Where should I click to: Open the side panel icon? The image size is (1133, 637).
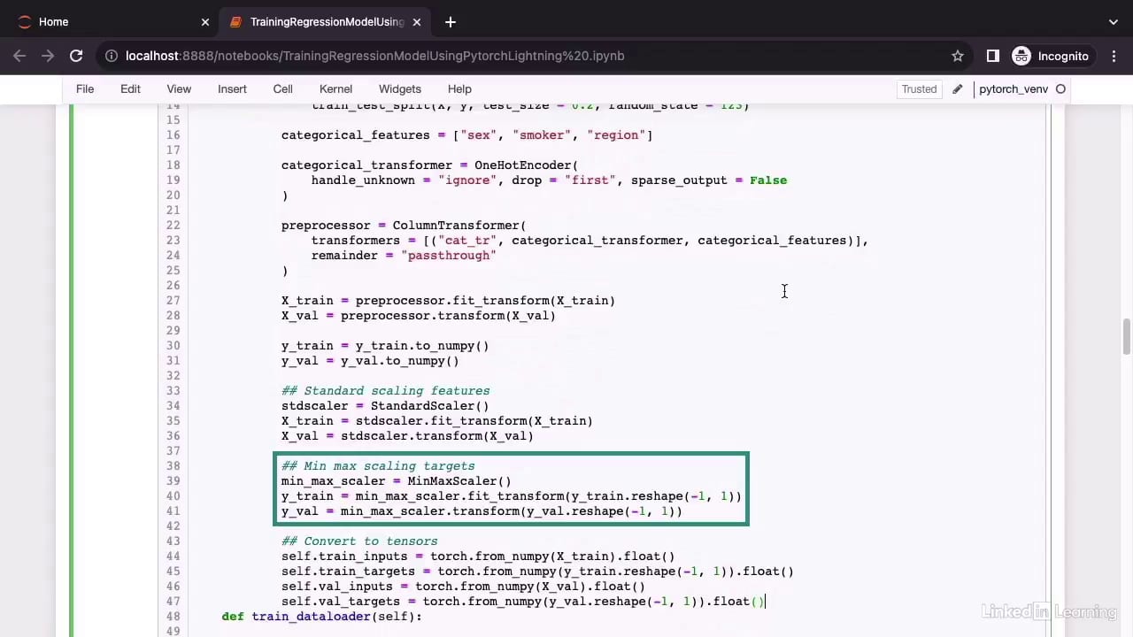tap(992, 56)
